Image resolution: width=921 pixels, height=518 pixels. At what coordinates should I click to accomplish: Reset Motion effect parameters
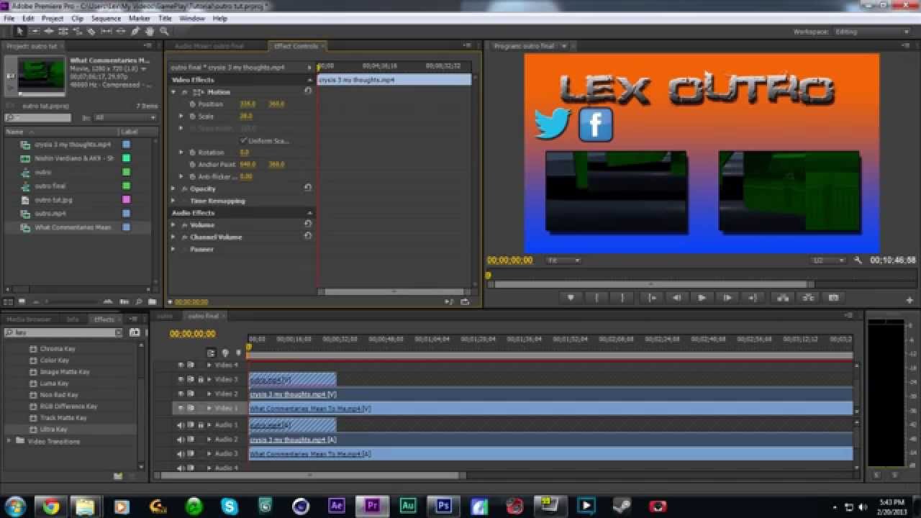(308, 91)
